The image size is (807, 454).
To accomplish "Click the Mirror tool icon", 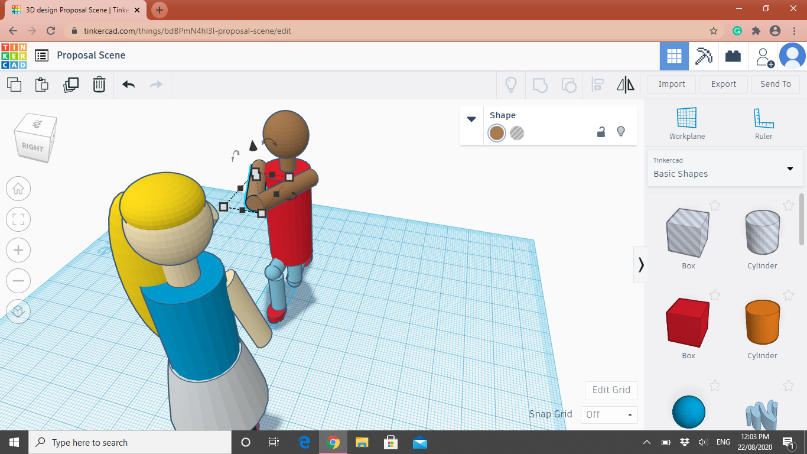I will 626,85.
